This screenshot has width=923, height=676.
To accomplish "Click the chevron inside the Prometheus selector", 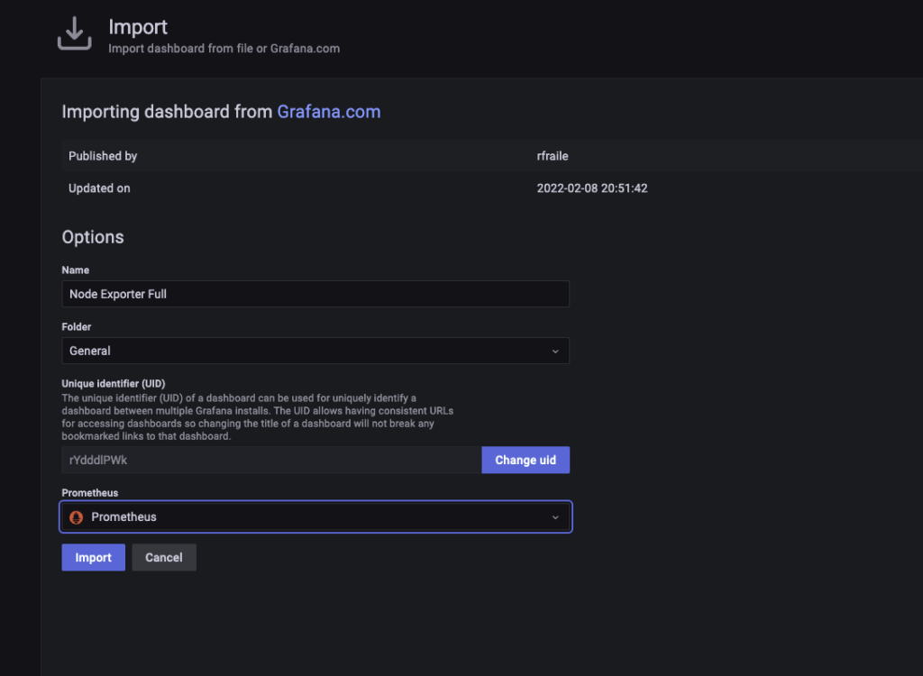I will point(555,516).
